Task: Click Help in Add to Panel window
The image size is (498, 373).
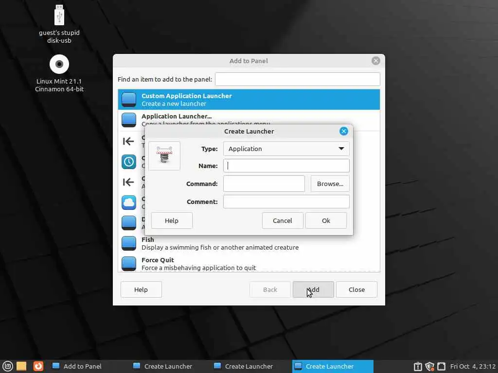Action: click(x=141, y=289)
